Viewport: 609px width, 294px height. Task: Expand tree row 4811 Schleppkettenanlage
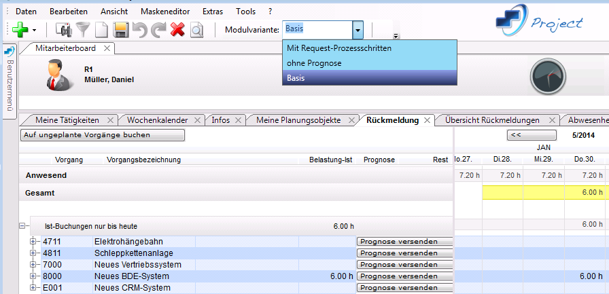[x=33, y=253]
